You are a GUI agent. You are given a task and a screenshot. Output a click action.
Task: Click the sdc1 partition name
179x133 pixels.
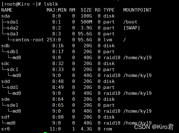(x=13, y=69)
